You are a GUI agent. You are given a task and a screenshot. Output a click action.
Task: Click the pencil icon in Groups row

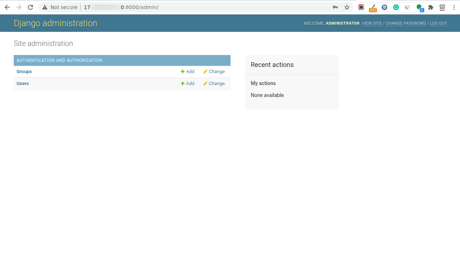[205, 72]
